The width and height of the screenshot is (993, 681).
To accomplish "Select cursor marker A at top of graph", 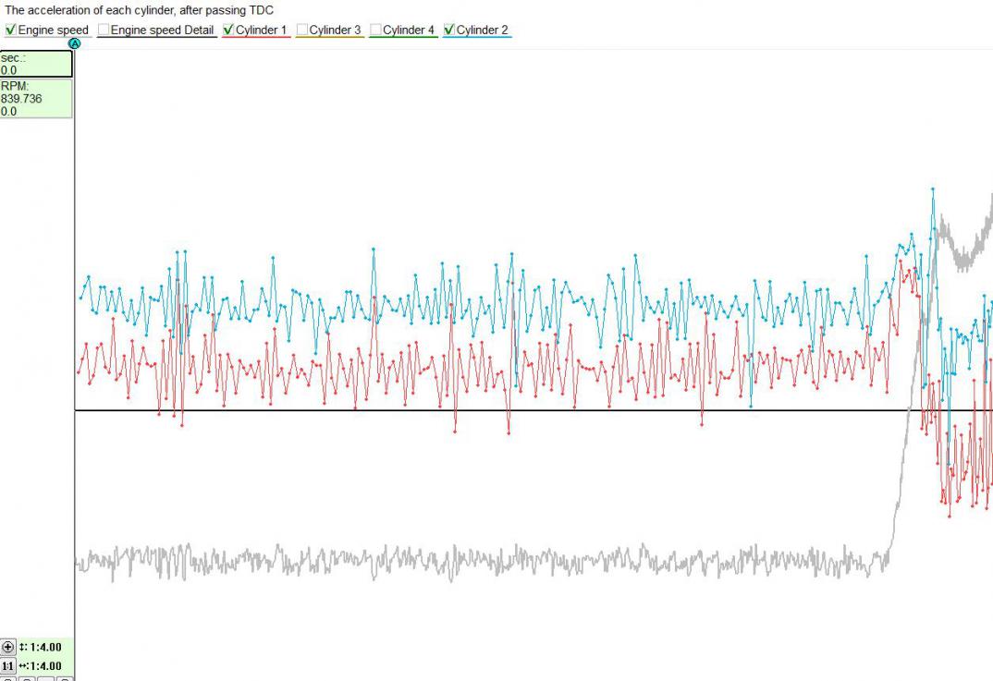I will [x=75, y=43].
